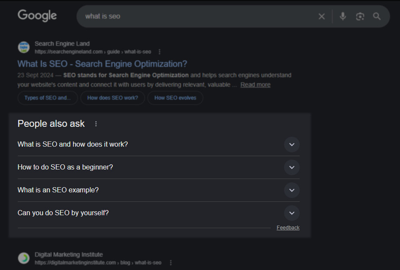Click the Google logo to return home
Image resolution: width=400 pixels, height=270 pixels.
37,16
